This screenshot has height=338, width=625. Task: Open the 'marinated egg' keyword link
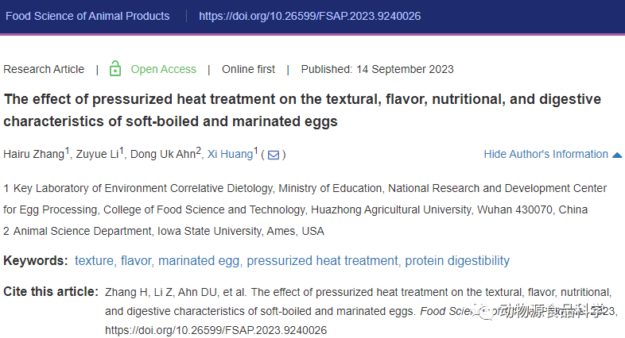(x=199, y=260)
